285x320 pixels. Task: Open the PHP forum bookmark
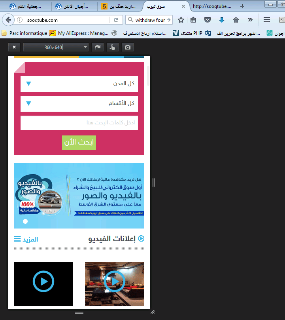[x=187, y=33]
